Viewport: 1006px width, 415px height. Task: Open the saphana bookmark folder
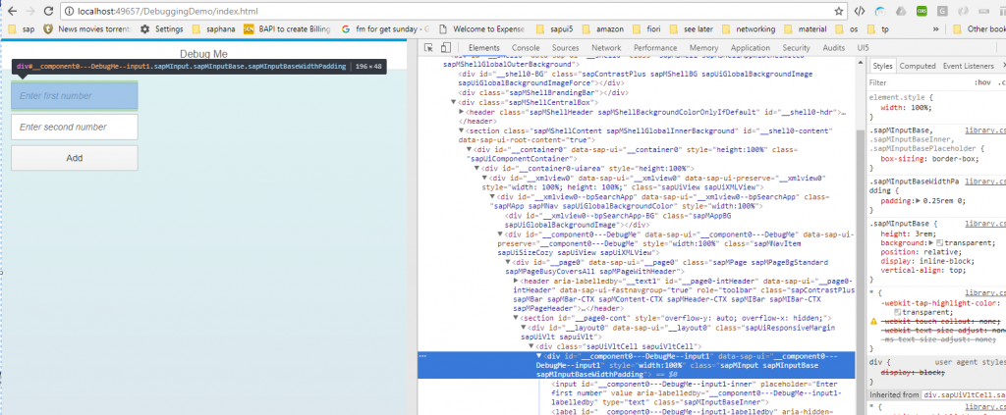point(213,28)
